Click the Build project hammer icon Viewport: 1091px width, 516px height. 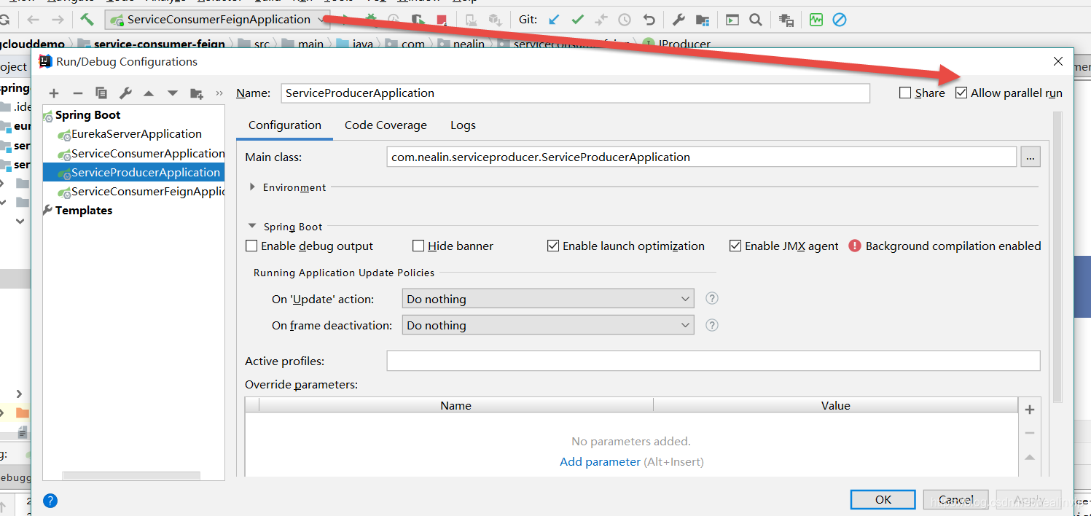[87, 20]
